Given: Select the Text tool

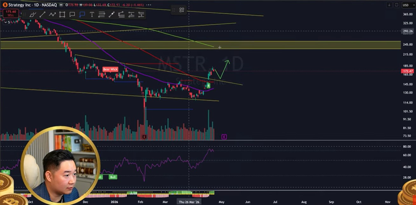Looking at the screenshot, I should (92, 15).
